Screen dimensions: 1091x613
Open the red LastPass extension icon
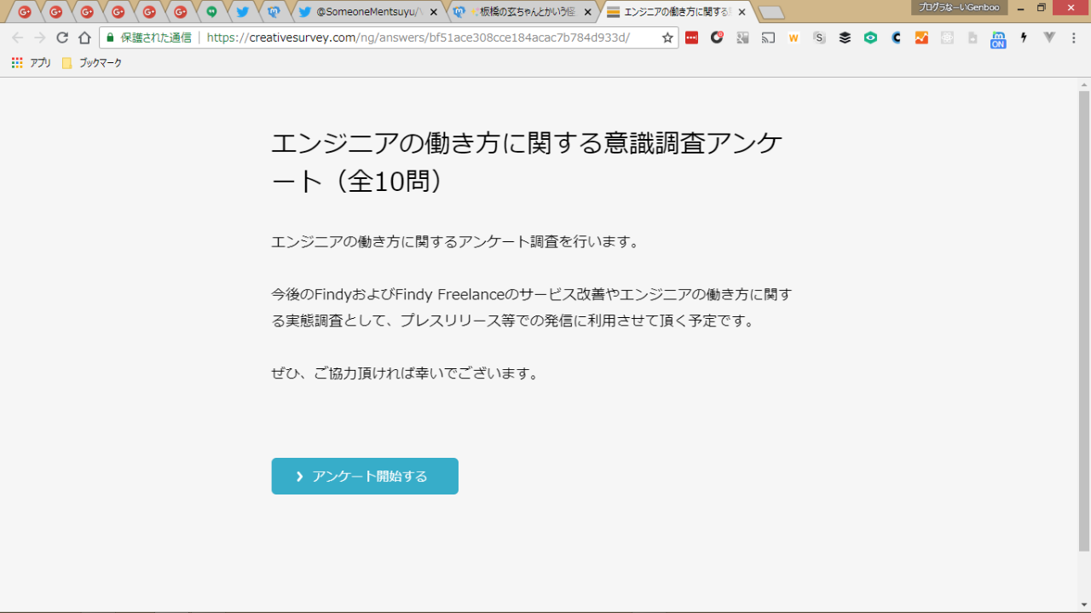[x=691, y=38]
